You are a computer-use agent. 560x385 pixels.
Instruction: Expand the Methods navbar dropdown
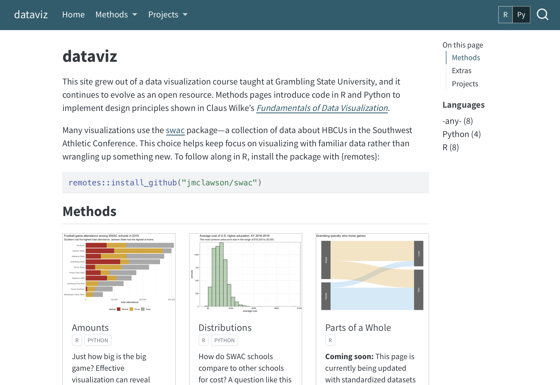[x=116, y=15]
